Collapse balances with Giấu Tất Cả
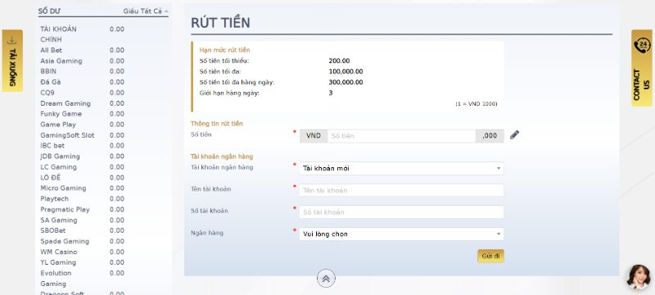 pos(146,11)
